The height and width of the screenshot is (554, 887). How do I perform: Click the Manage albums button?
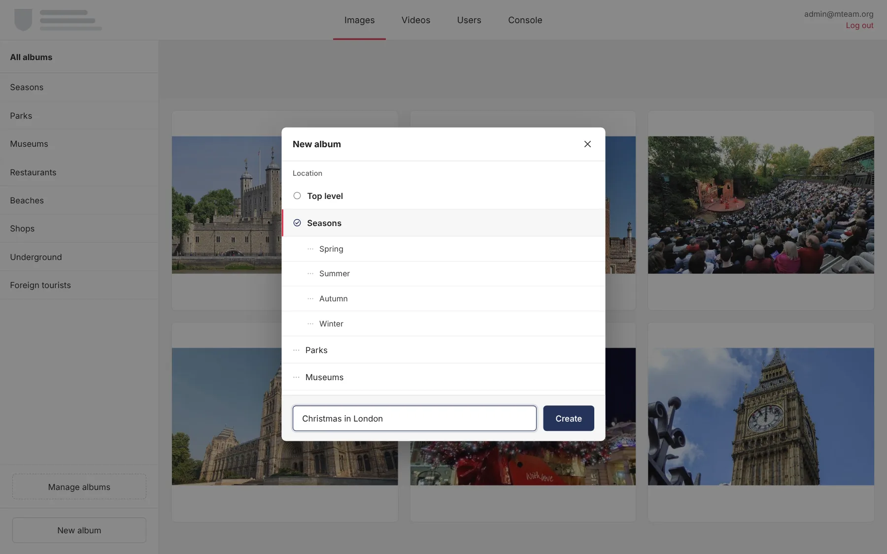pyautogui.click(x=79, y=487)
